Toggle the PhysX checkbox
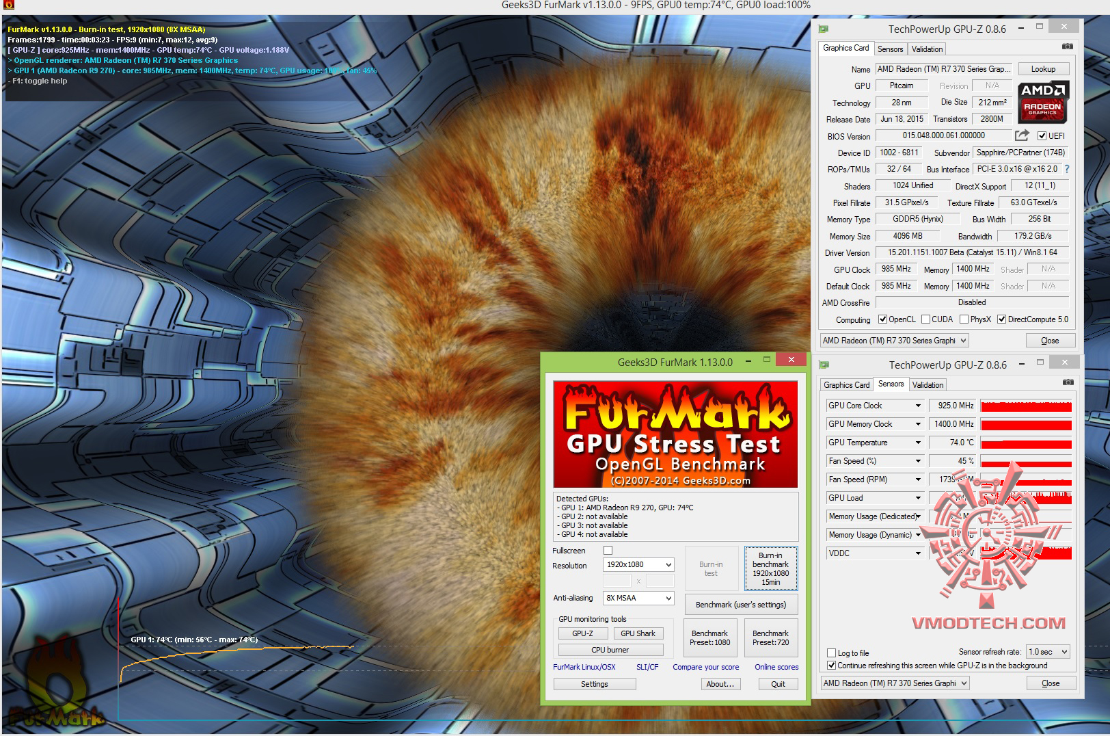The height and width of the screenshot is (736, 1110). pos(964,319)
